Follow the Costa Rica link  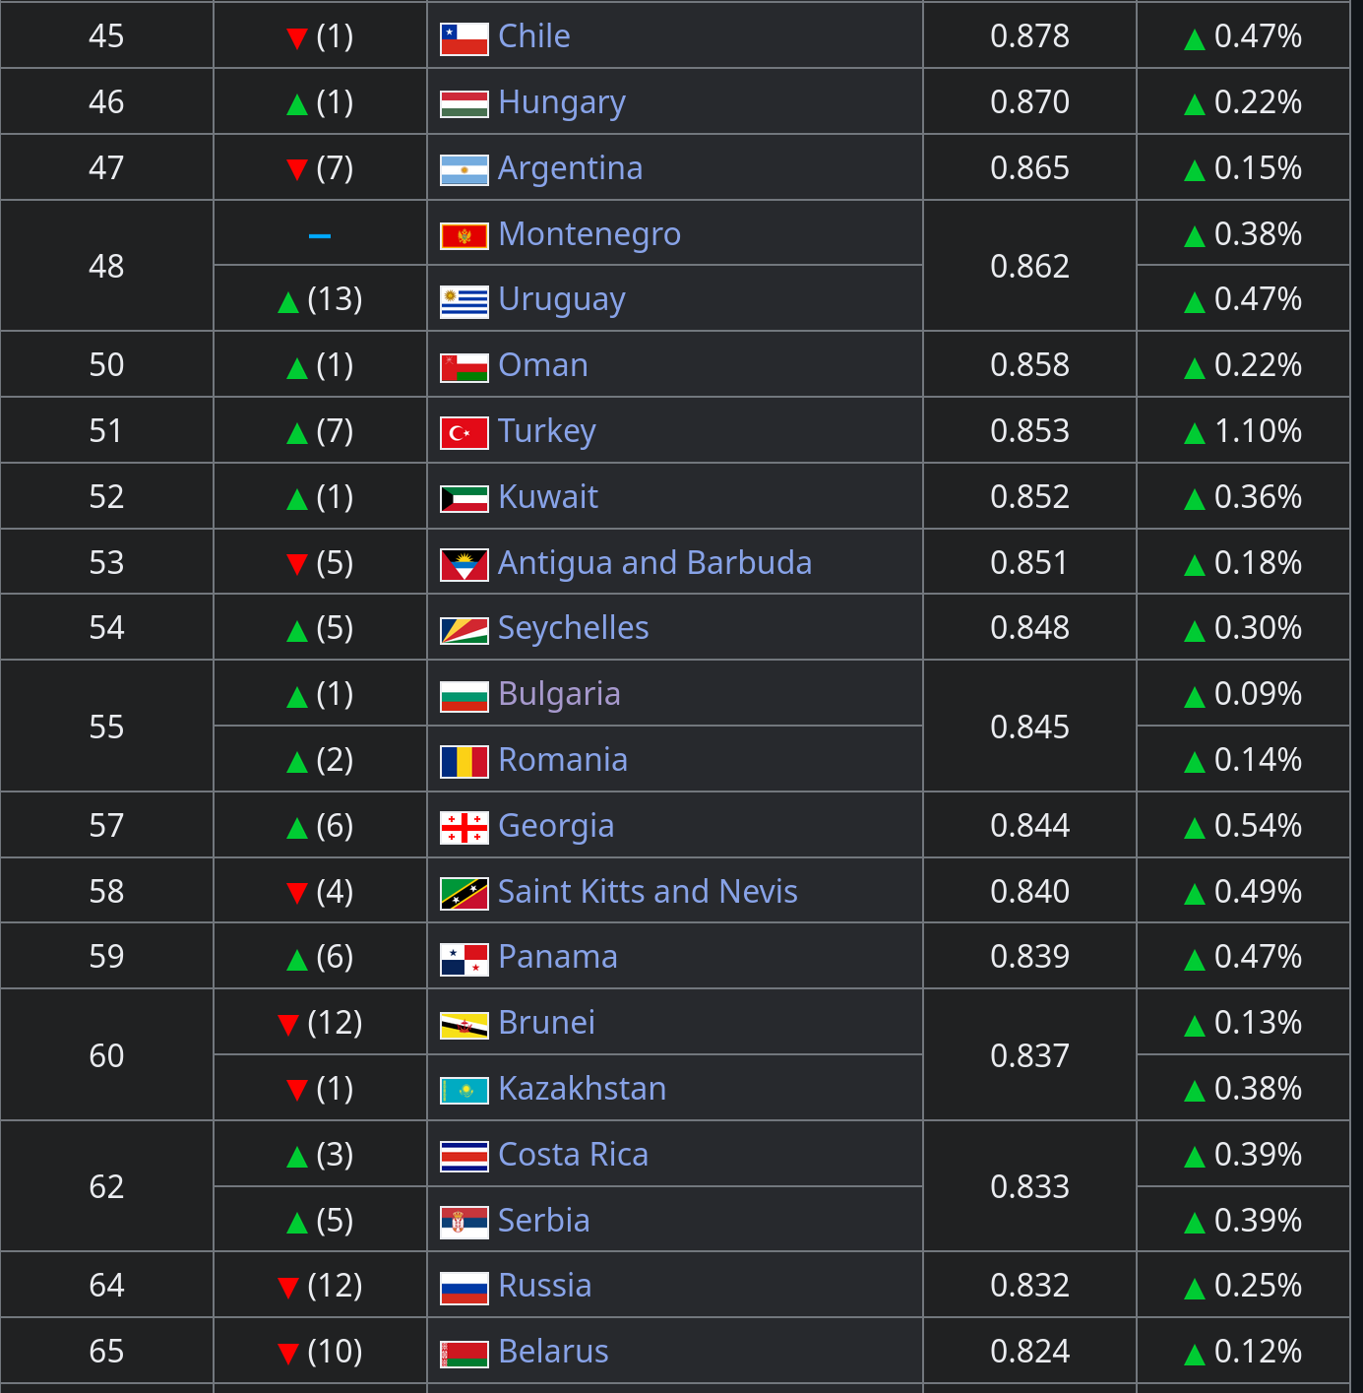click(x=574, y=1155)
